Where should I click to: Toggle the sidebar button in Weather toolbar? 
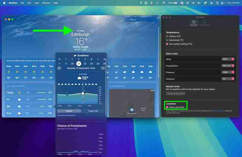19,19
